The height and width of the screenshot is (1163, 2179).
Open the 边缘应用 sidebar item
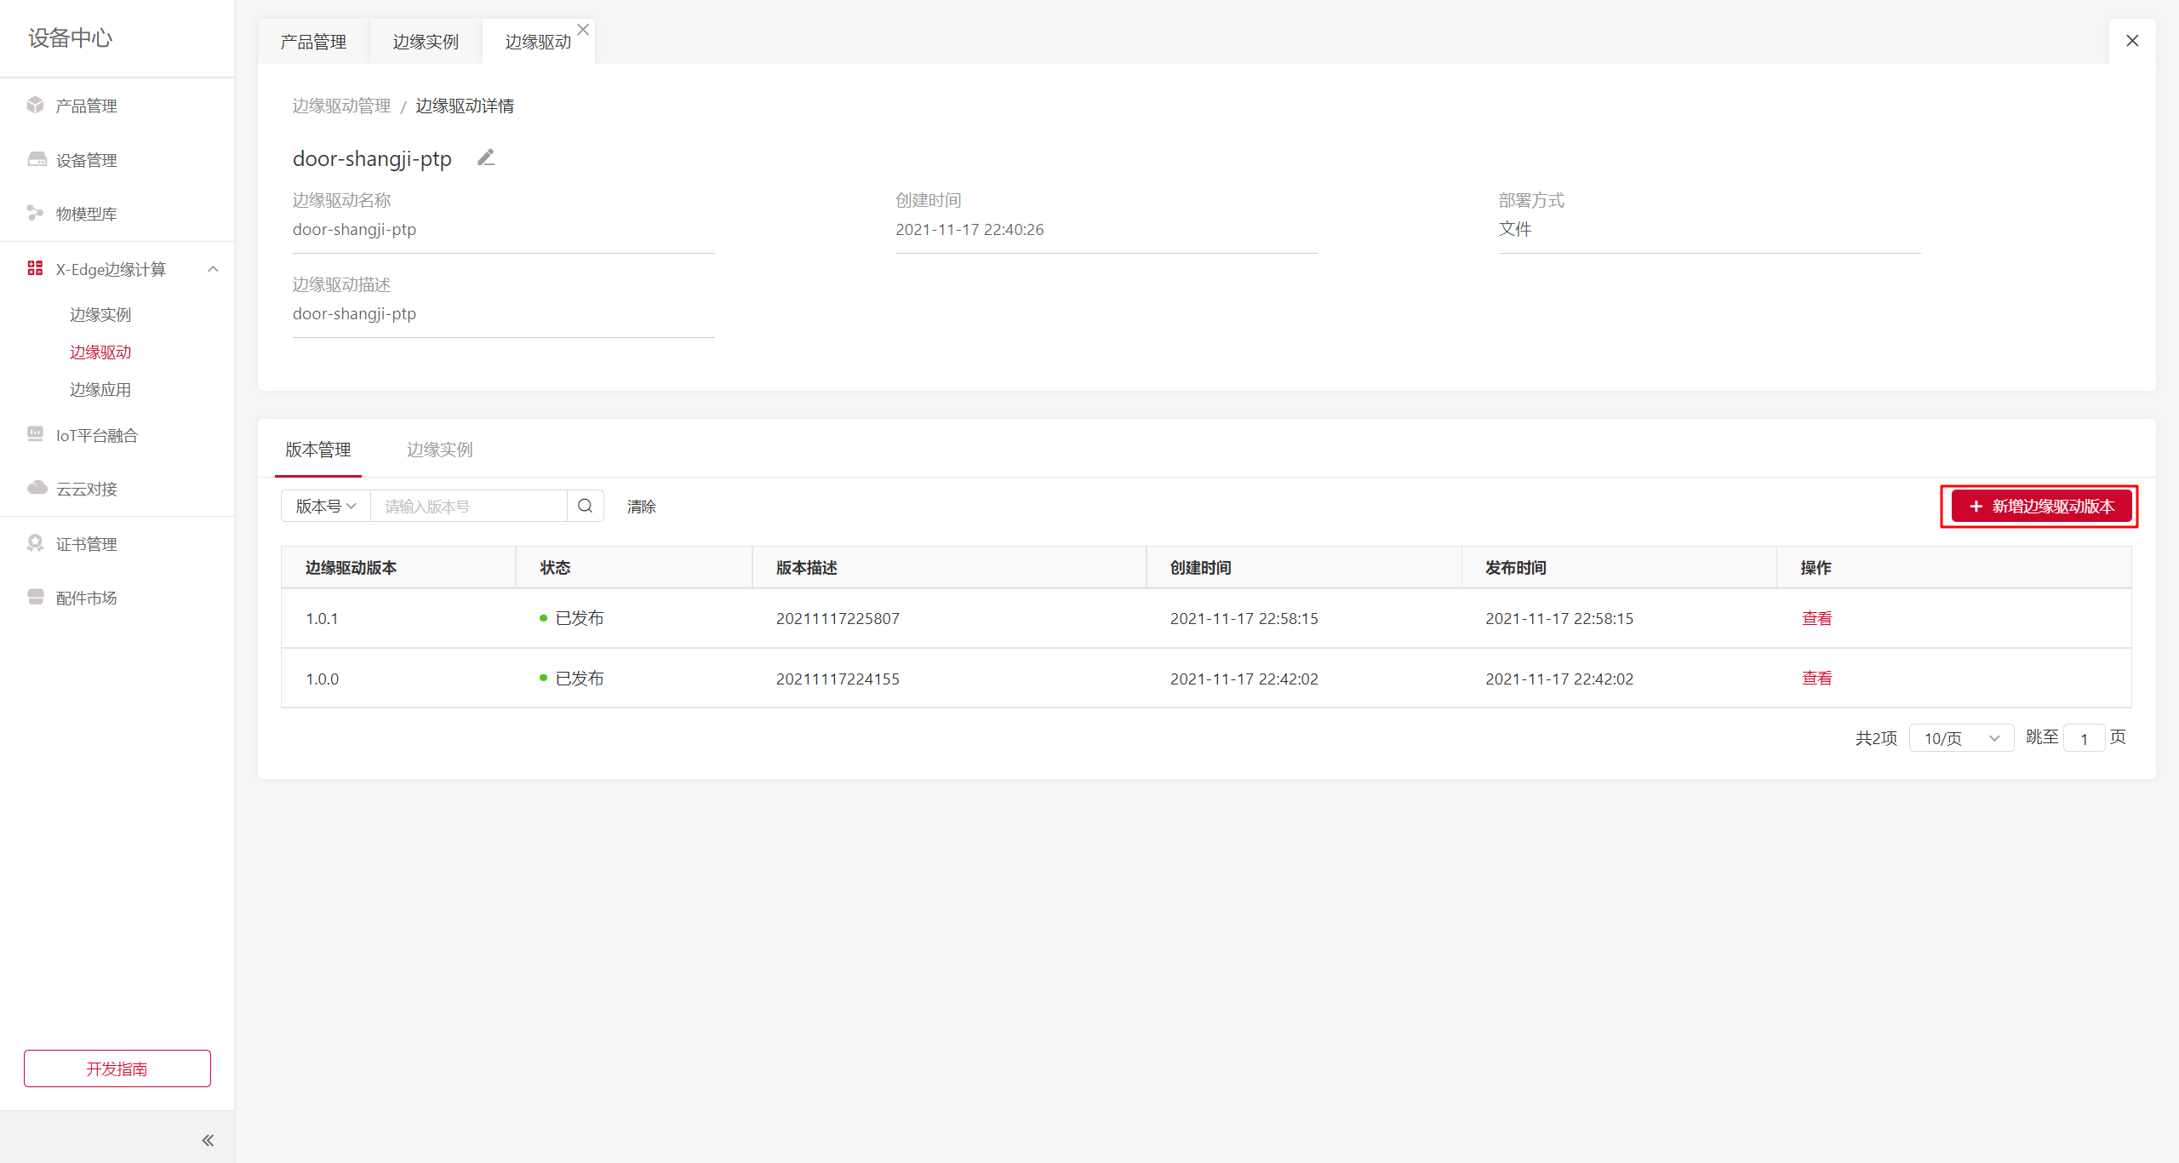(x=100, y=389)
